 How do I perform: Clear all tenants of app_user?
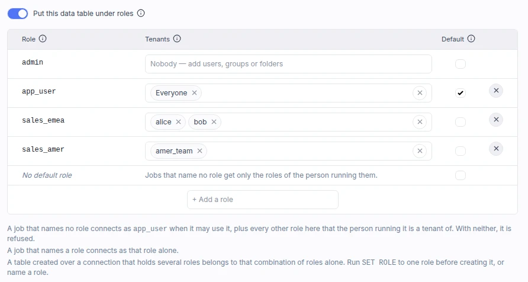420,93
